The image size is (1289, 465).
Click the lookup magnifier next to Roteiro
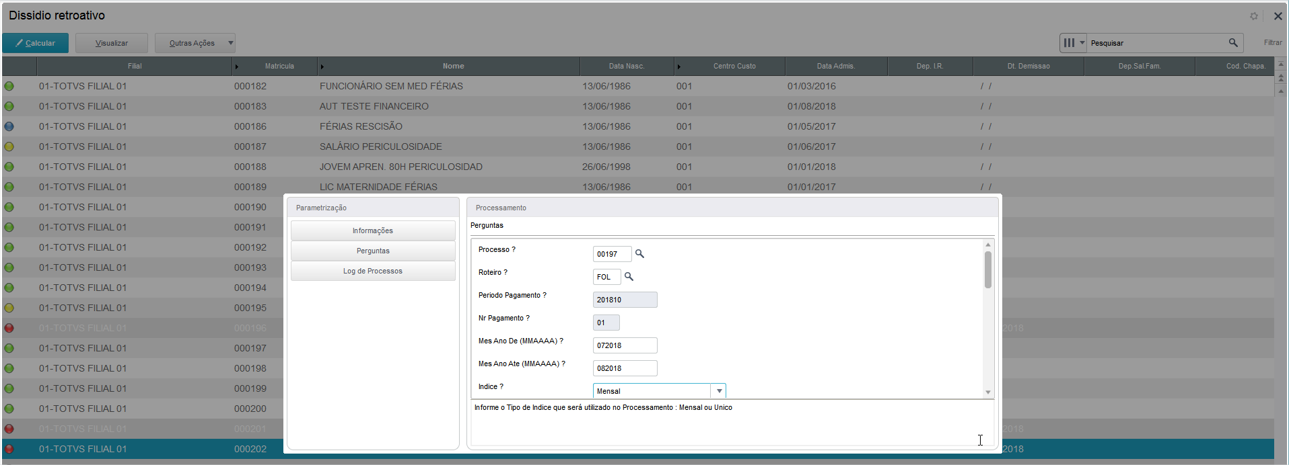[x=629, y=277]
